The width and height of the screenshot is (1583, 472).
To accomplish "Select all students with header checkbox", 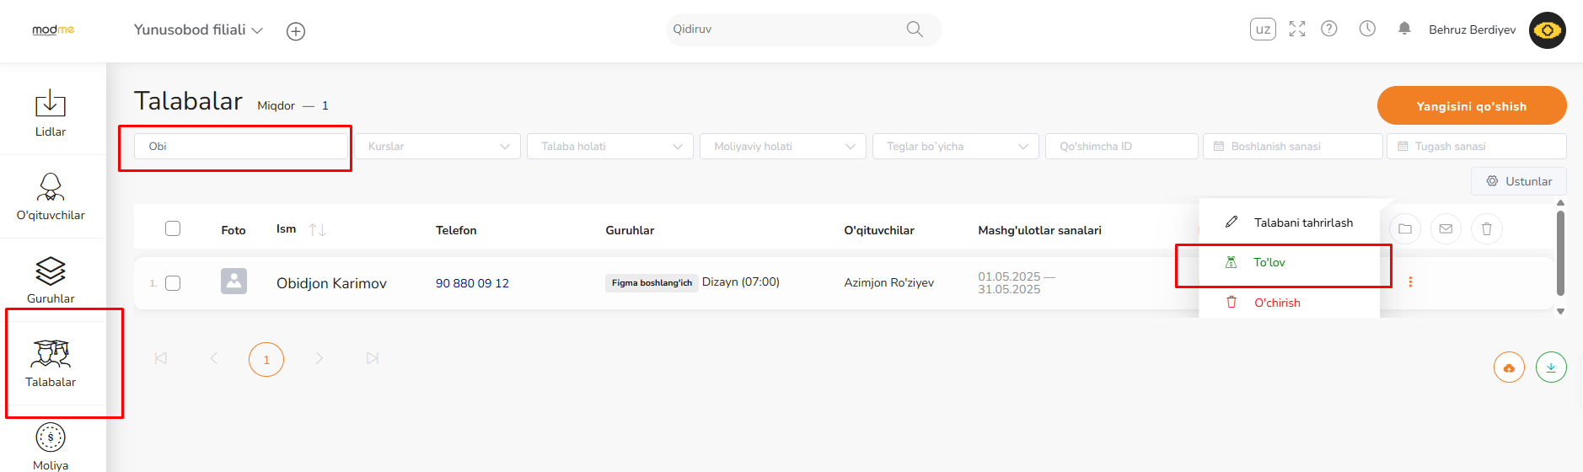I will 173,228.
